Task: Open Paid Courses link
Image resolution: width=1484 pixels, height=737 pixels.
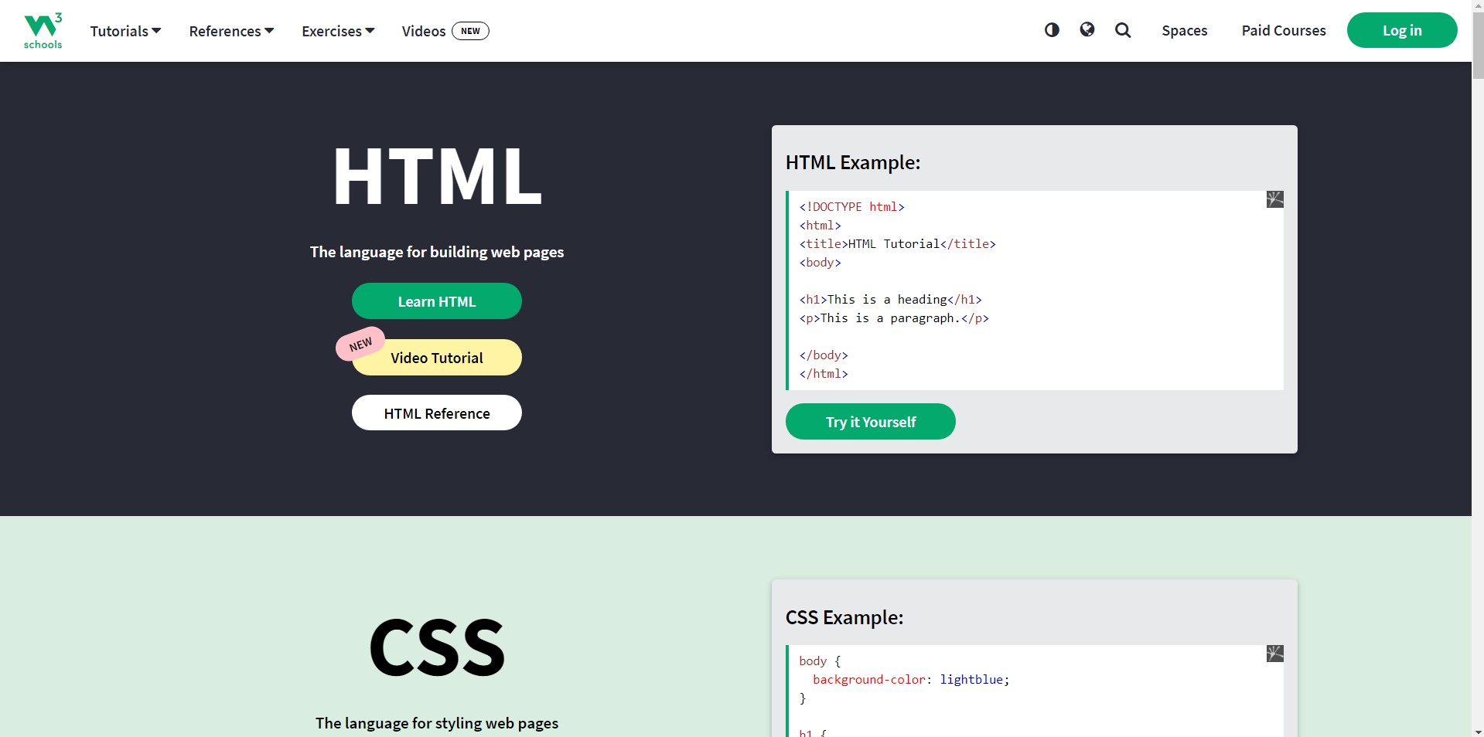Action: tap(1283, 31)
